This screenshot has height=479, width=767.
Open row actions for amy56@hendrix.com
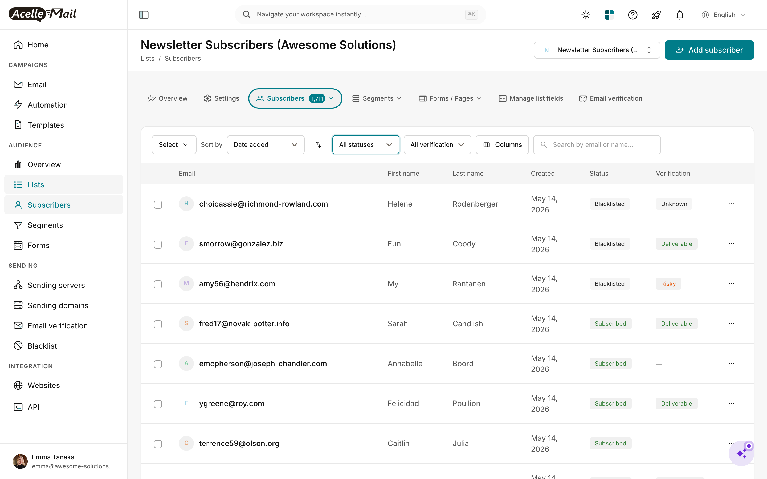click(731, 283)
